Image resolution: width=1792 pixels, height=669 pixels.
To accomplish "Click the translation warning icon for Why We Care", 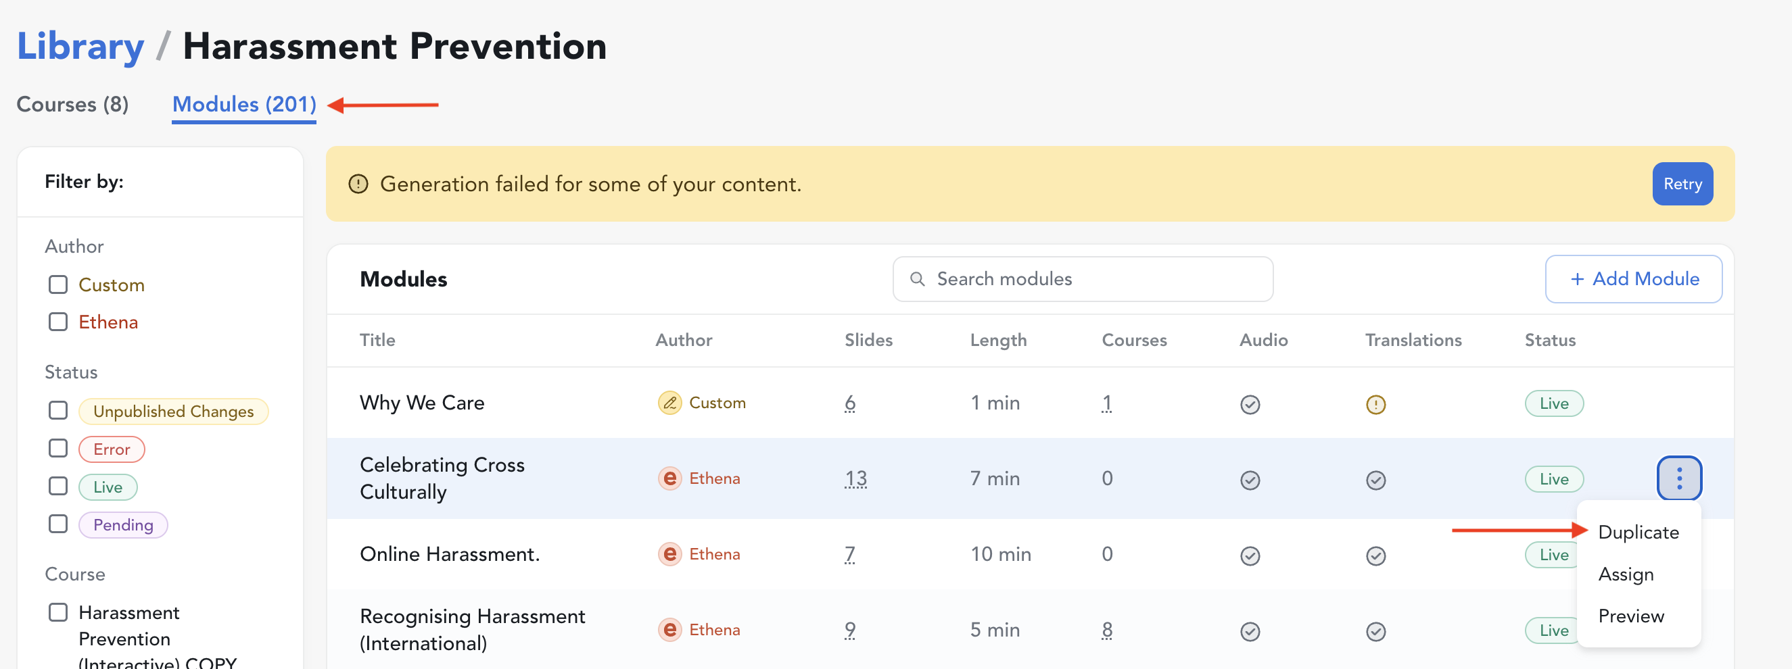I will [1375, 404].
